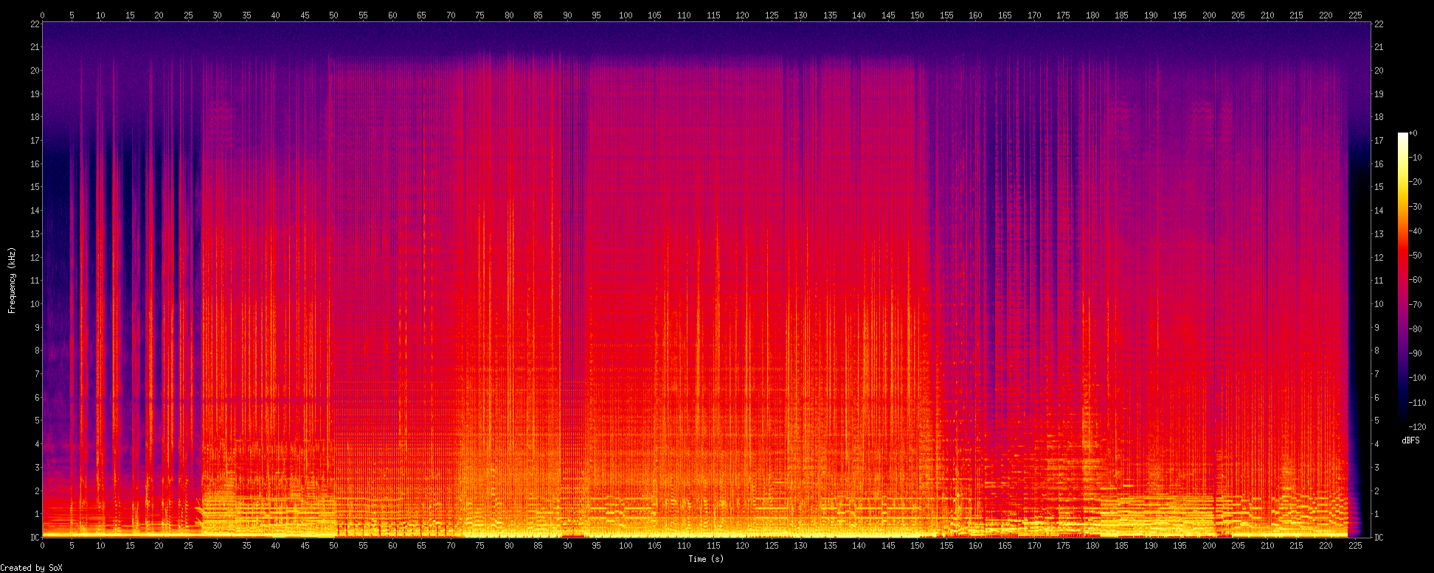Click the 225 second tick on bottom axis
The width and height of the screenshot is (1434, 573).
click(x=1355, y=546)
